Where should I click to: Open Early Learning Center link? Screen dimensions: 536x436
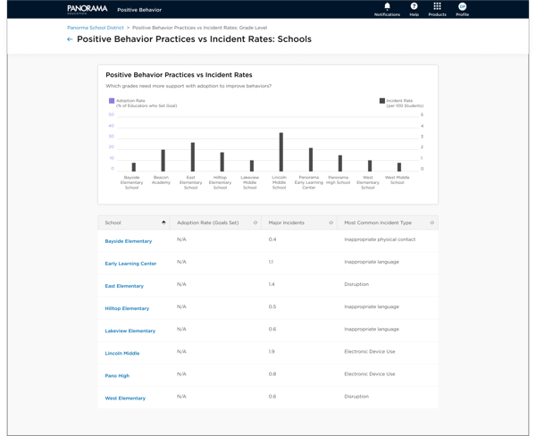click(x=130, y=264)
